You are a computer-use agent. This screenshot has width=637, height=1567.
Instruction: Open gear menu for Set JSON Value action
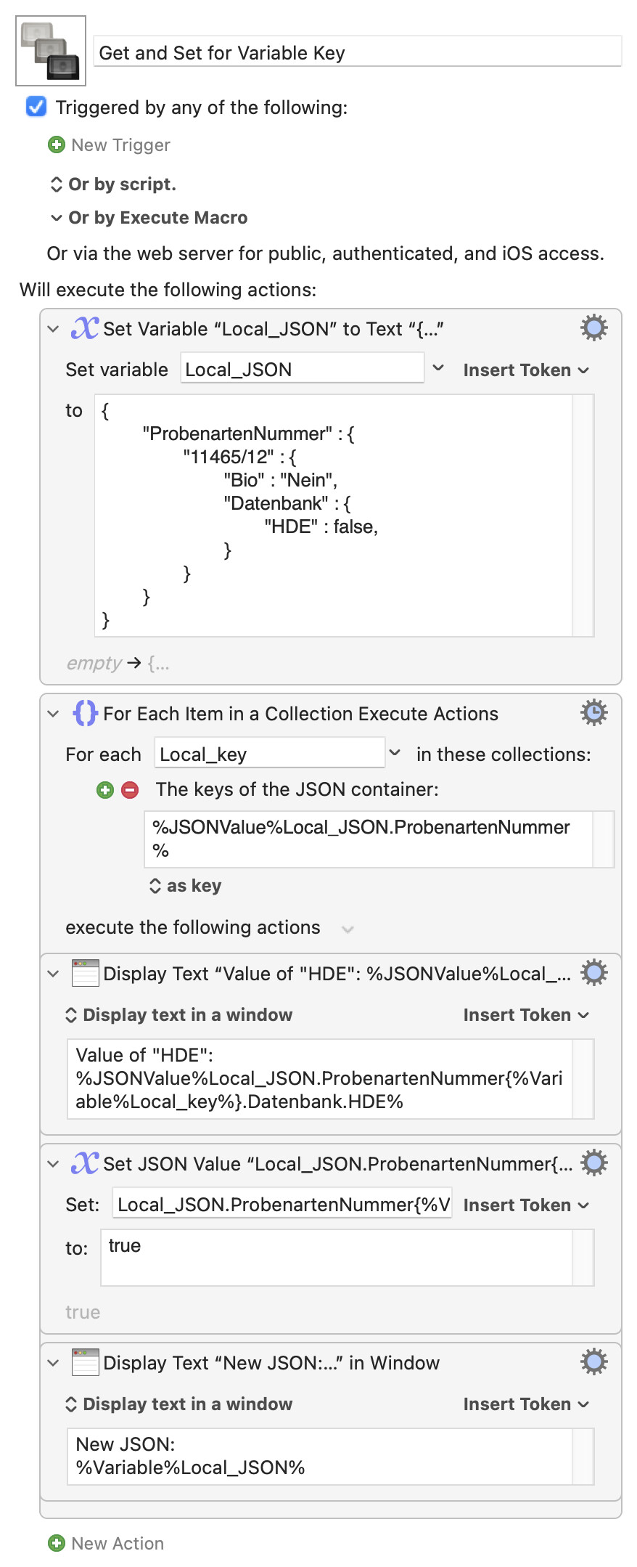593,1163
